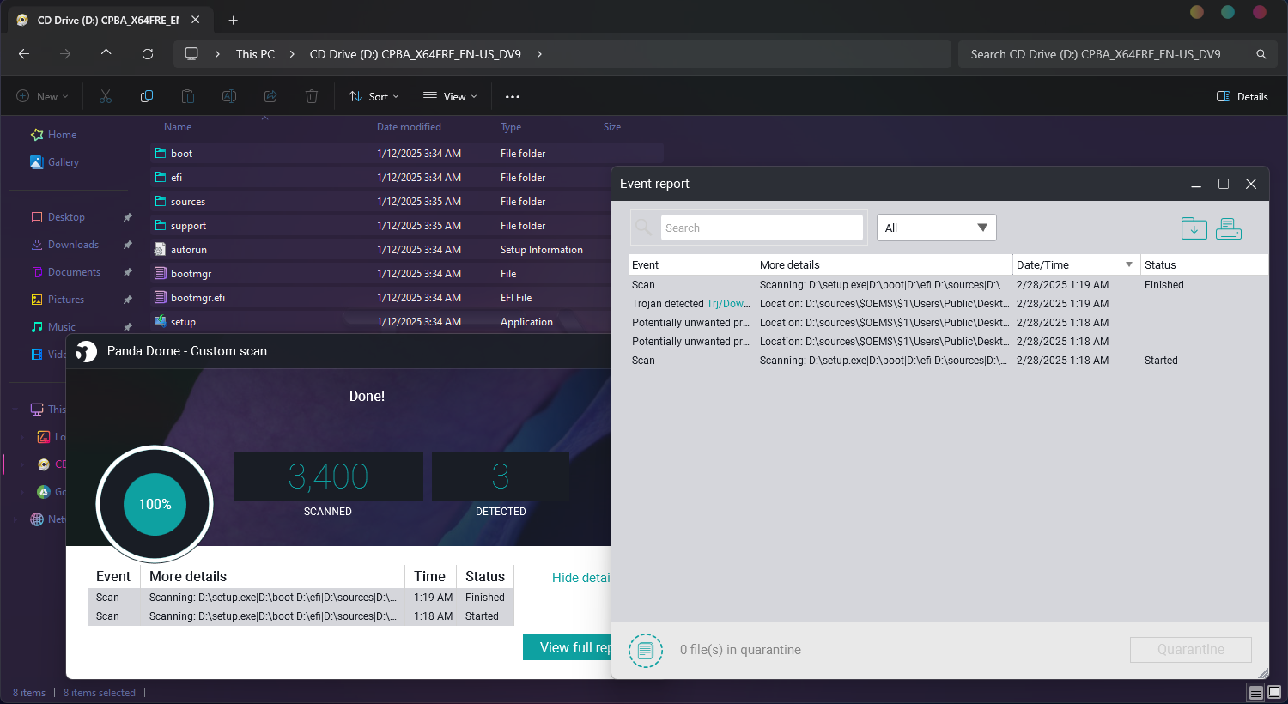1288x704 pixels.
Task: Click the Paste icon in Explorer toolbar
Action: (188, 96)
